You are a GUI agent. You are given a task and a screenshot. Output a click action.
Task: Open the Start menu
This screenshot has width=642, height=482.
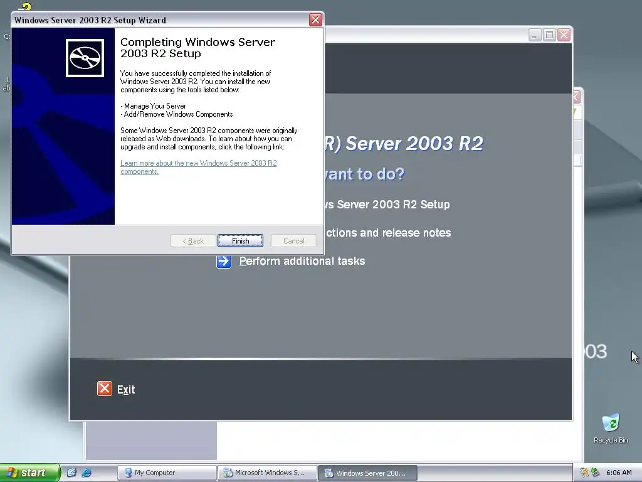[x=30, y=473]
